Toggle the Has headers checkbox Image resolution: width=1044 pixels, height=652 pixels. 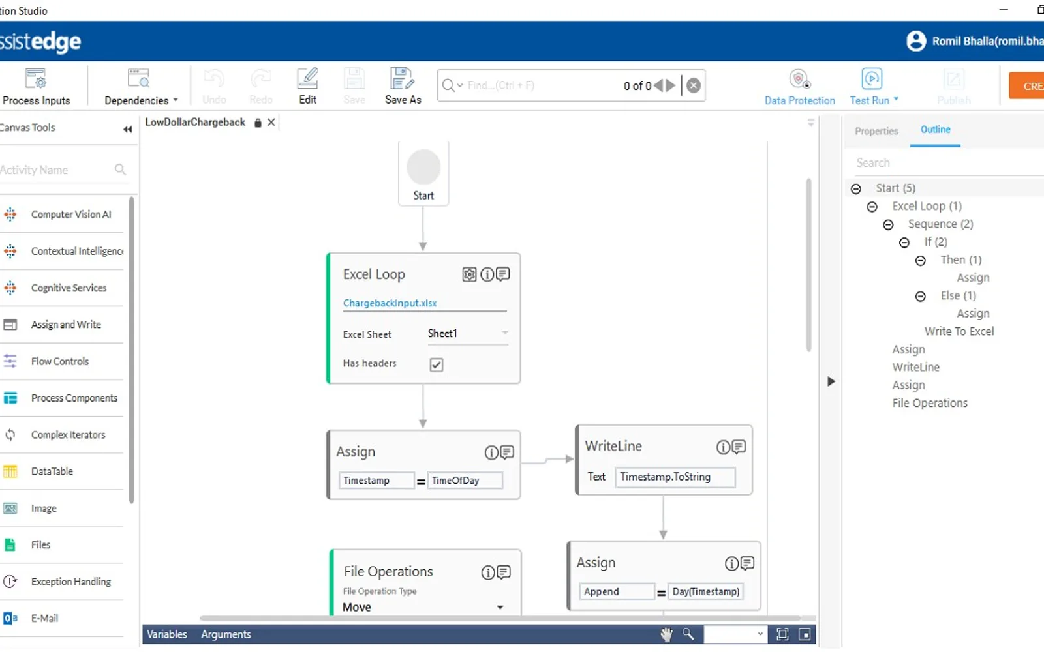tap(437, 364)
